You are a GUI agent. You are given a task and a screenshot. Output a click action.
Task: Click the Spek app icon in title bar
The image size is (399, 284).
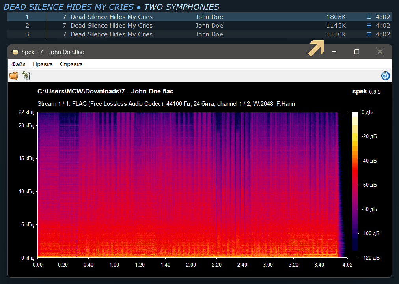[15, 52]
